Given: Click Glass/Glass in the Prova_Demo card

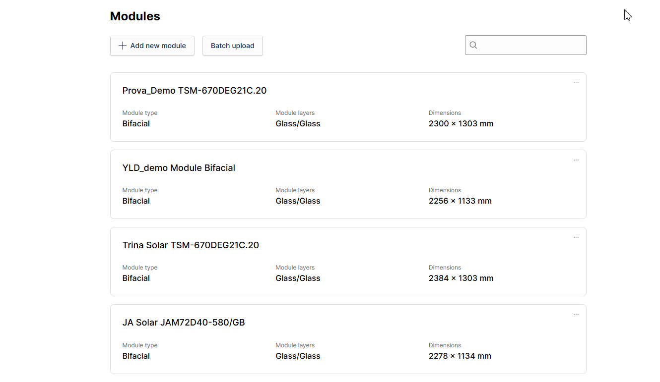Looking at the screenshot, I should 298,124.
